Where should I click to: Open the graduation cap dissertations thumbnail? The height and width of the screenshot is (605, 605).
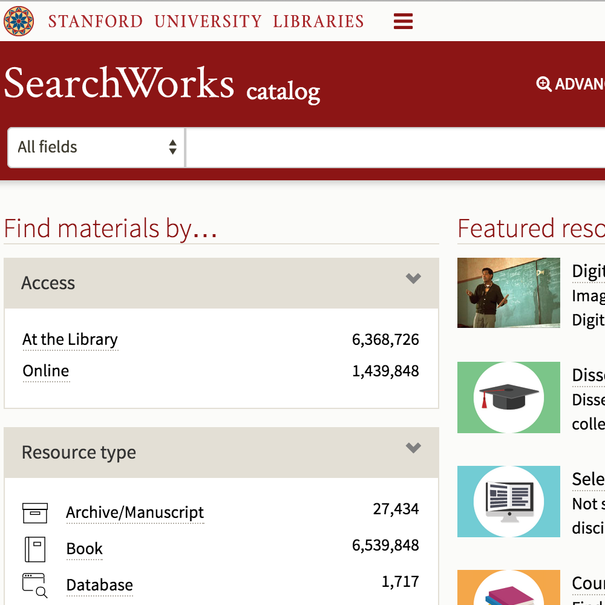pyautogui.click(x=509, y=397)
